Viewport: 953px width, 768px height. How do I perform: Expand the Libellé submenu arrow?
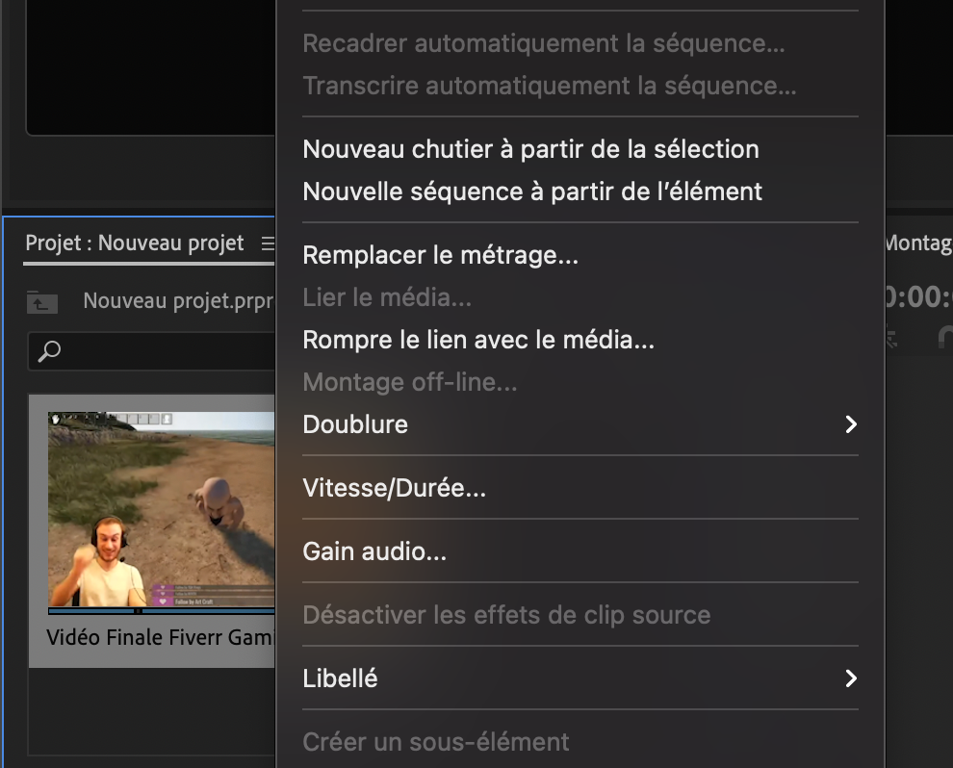[850, 678]
